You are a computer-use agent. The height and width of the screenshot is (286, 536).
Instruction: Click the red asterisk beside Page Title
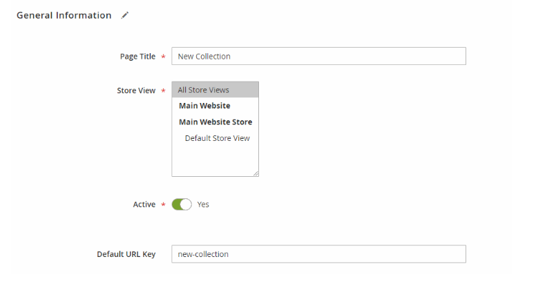pyautogui.click(x=164, y=57)
